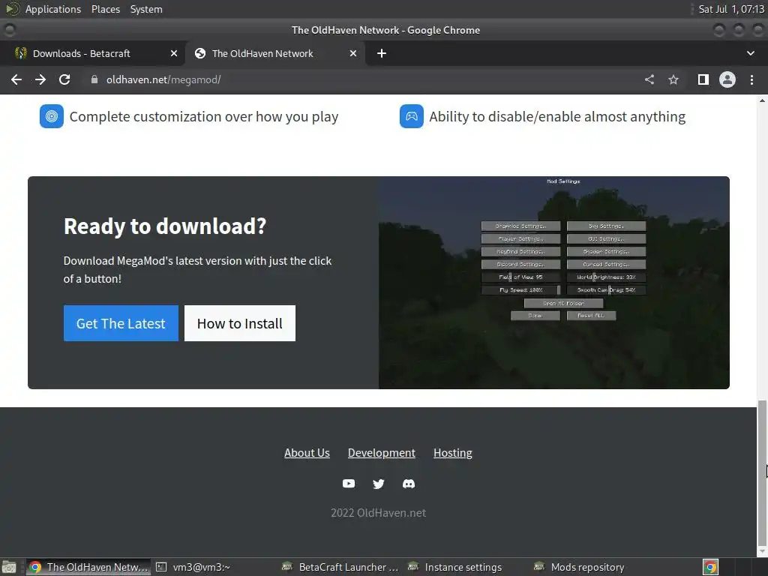Bookmark this page with the star

(673, 79)
